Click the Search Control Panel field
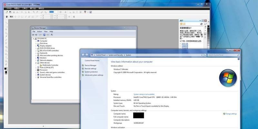 223,55
